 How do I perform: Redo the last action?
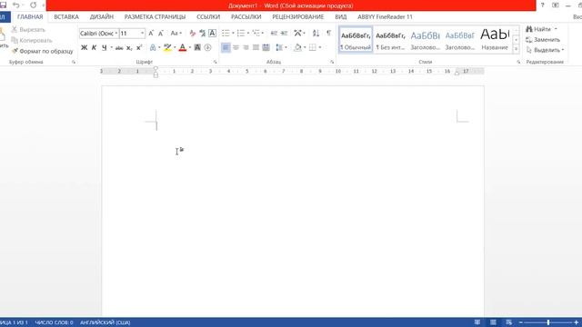33,5
